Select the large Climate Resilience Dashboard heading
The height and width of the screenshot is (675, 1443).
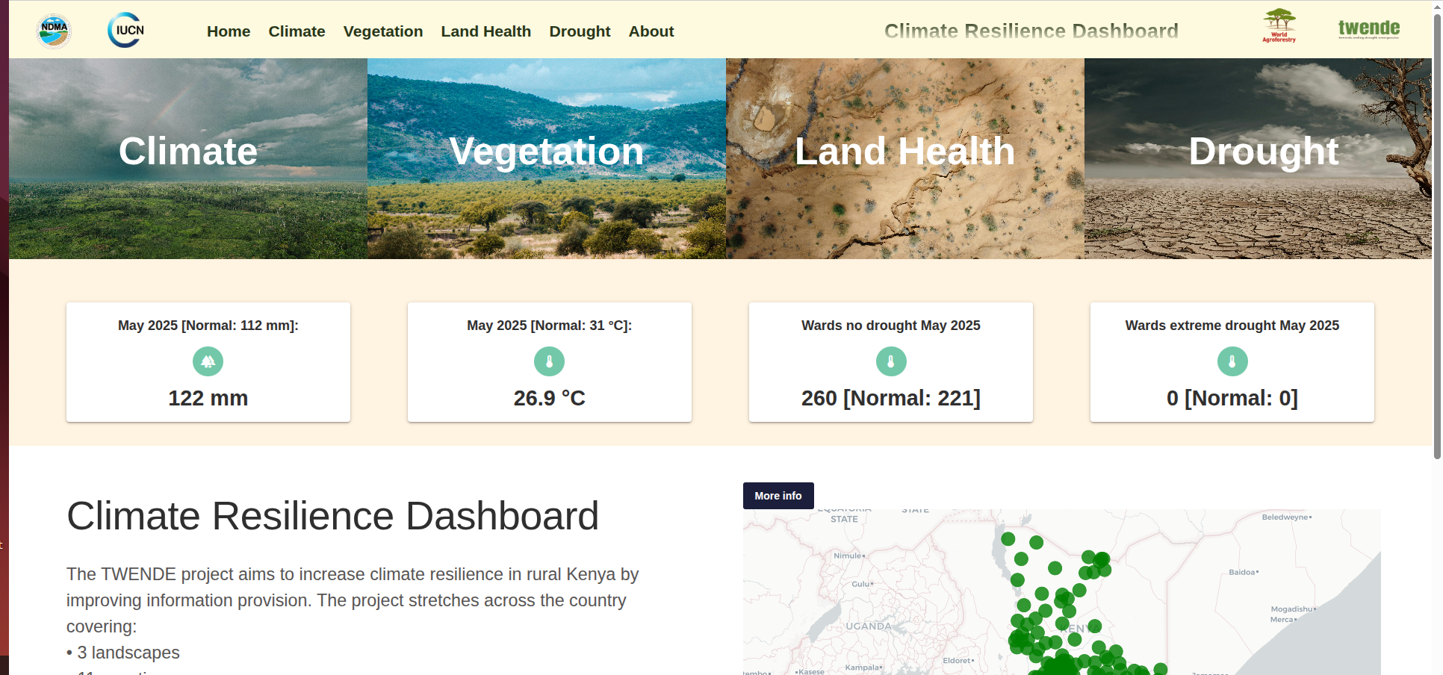click(x=333, y=516)
